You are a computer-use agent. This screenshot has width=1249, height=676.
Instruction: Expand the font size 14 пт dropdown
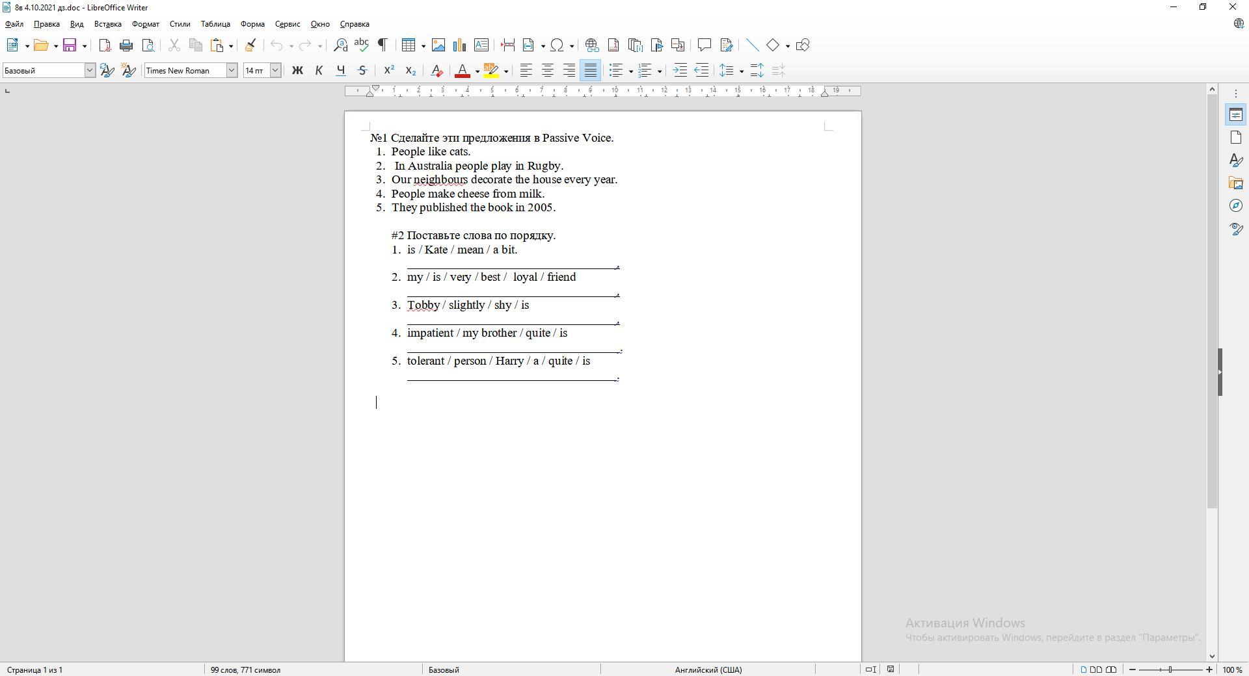point(275,70)
